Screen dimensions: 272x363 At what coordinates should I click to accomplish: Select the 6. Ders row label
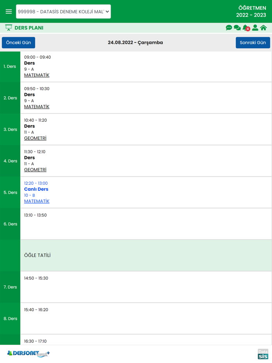point(10,224)
